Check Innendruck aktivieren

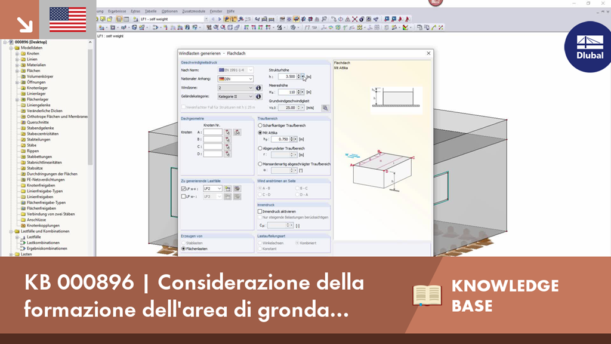[260, 211]
